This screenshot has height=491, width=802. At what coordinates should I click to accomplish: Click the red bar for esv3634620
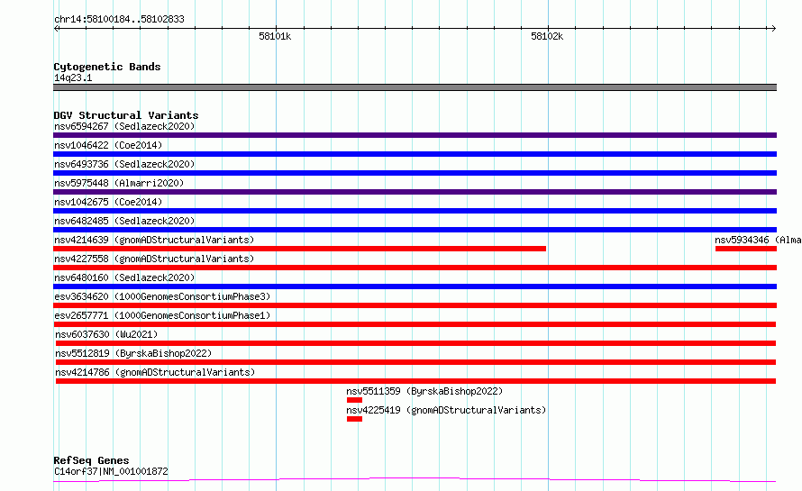(x=415, y=305)
